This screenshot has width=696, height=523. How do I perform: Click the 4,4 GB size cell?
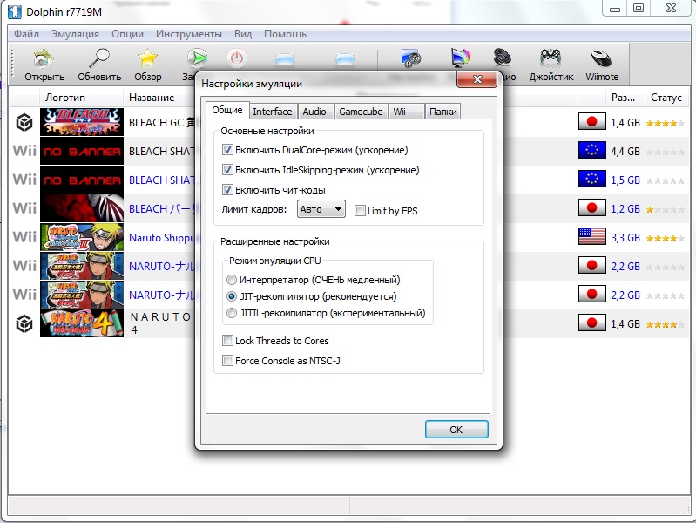[625, 152]
